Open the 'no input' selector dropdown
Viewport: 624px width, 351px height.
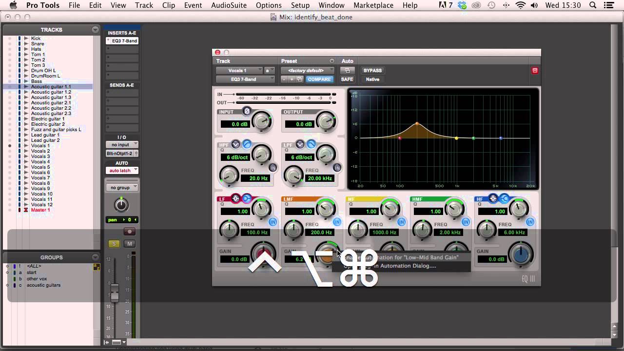coord(122,145)
